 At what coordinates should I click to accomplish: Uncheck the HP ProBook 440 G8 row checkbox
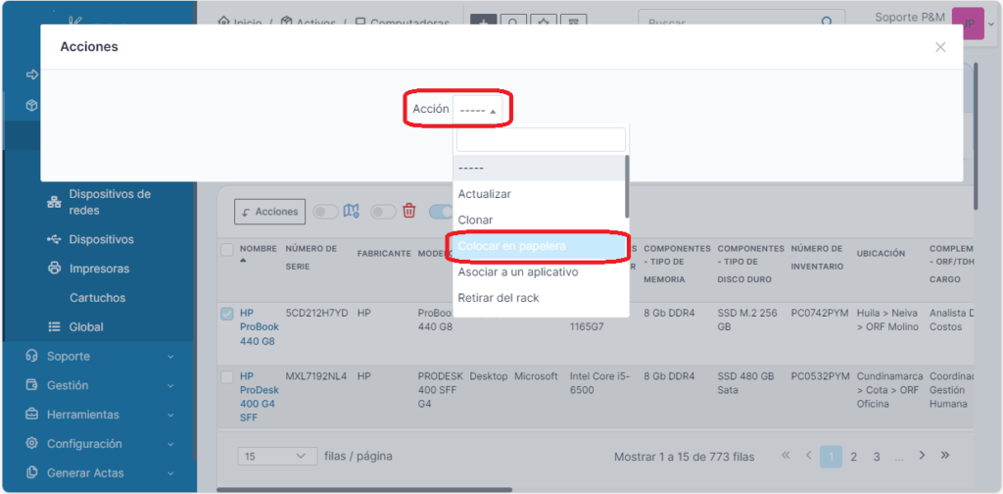(x=227, y=314)
